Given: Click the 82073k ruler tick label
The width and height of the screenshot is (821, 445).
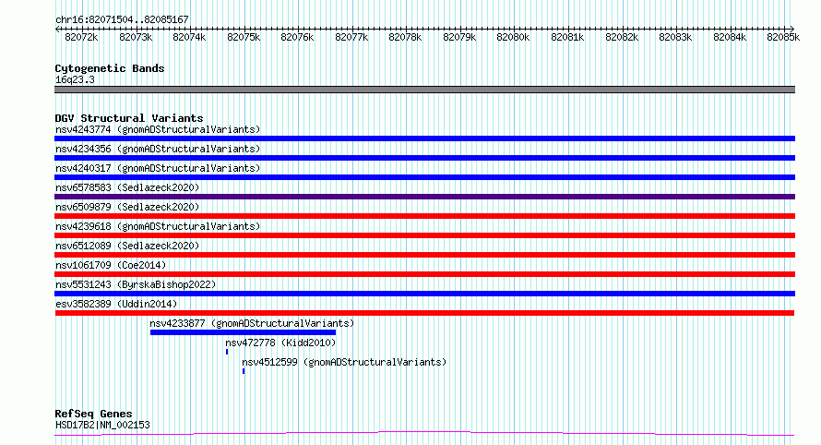Looking at the screenshot, I should coord(136,37).
